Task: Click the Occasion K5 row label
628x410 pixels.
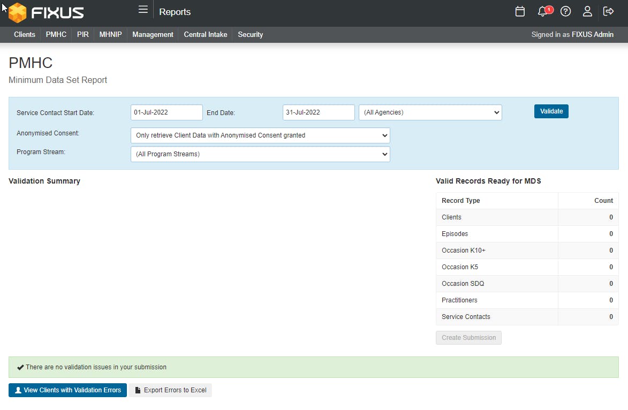Action: [460, 267]
